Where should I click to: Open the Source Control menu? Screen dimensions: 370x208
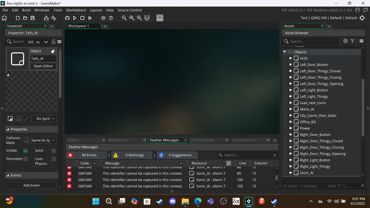click(129, 10)
